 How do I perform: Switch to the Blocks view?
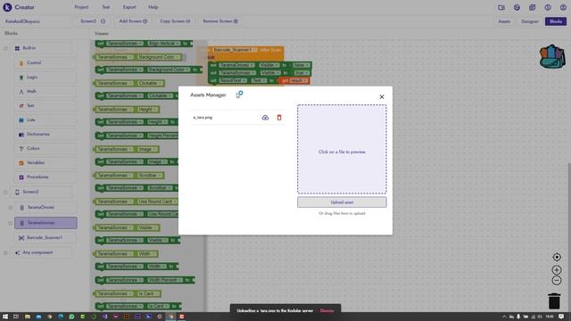[556, 21]
